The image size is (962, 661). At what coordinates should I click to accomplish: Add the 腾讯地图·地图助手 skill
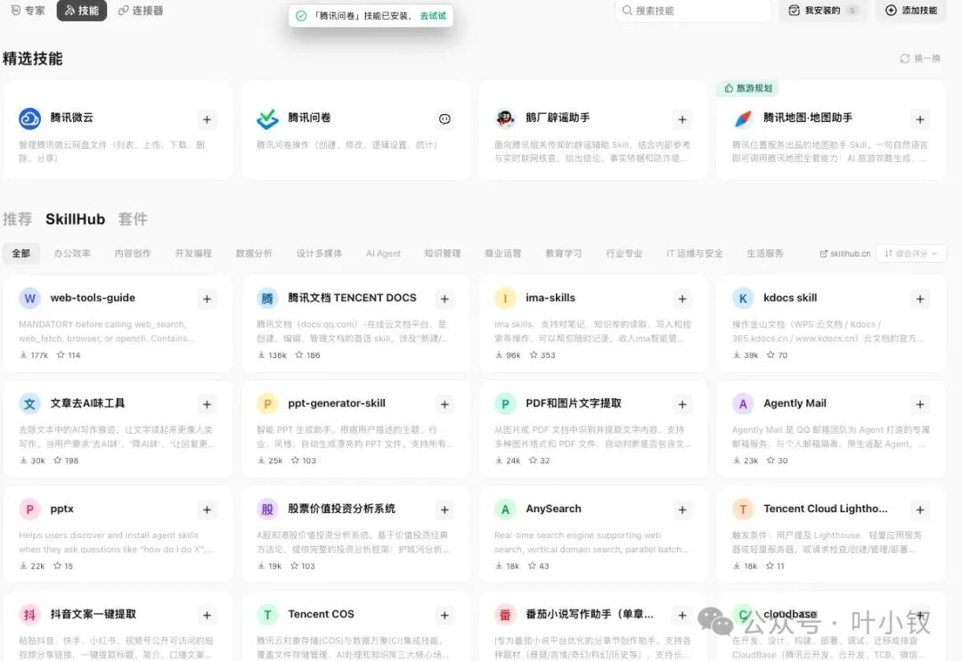919,119
